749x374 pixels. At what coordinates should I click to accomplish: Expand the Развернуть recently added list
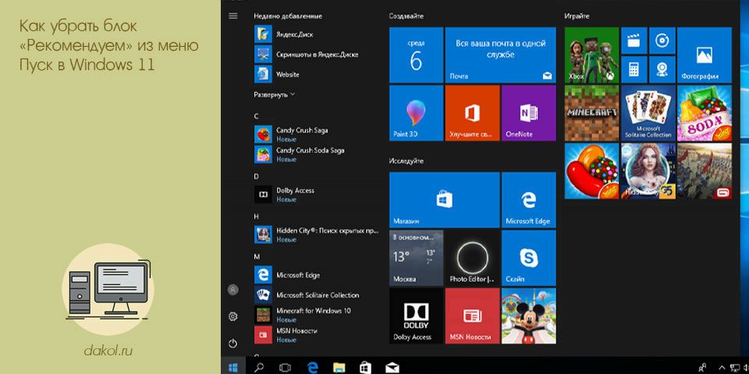(274, 94)
